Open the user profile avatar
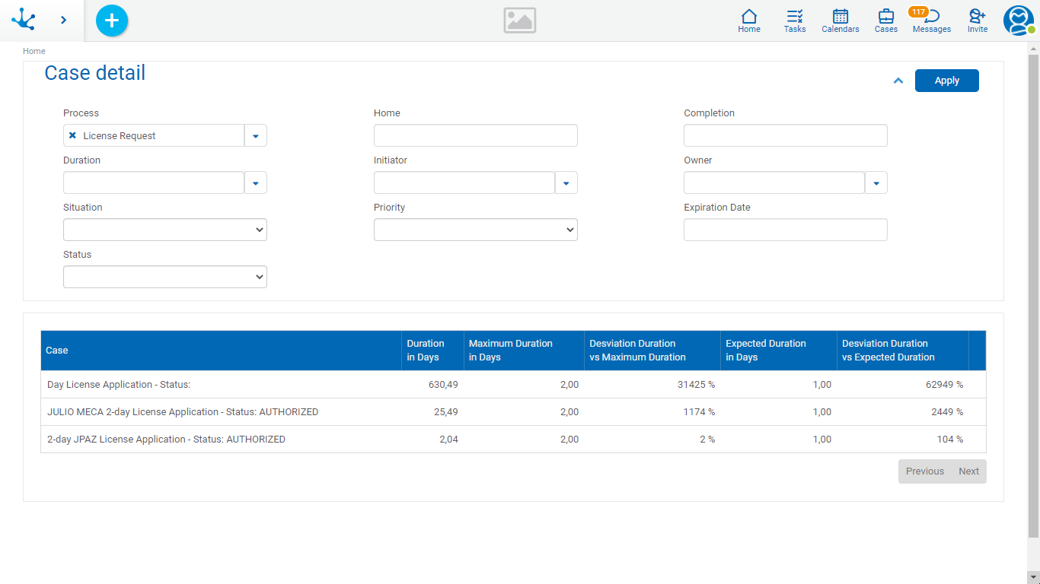 pos(1018,21)
